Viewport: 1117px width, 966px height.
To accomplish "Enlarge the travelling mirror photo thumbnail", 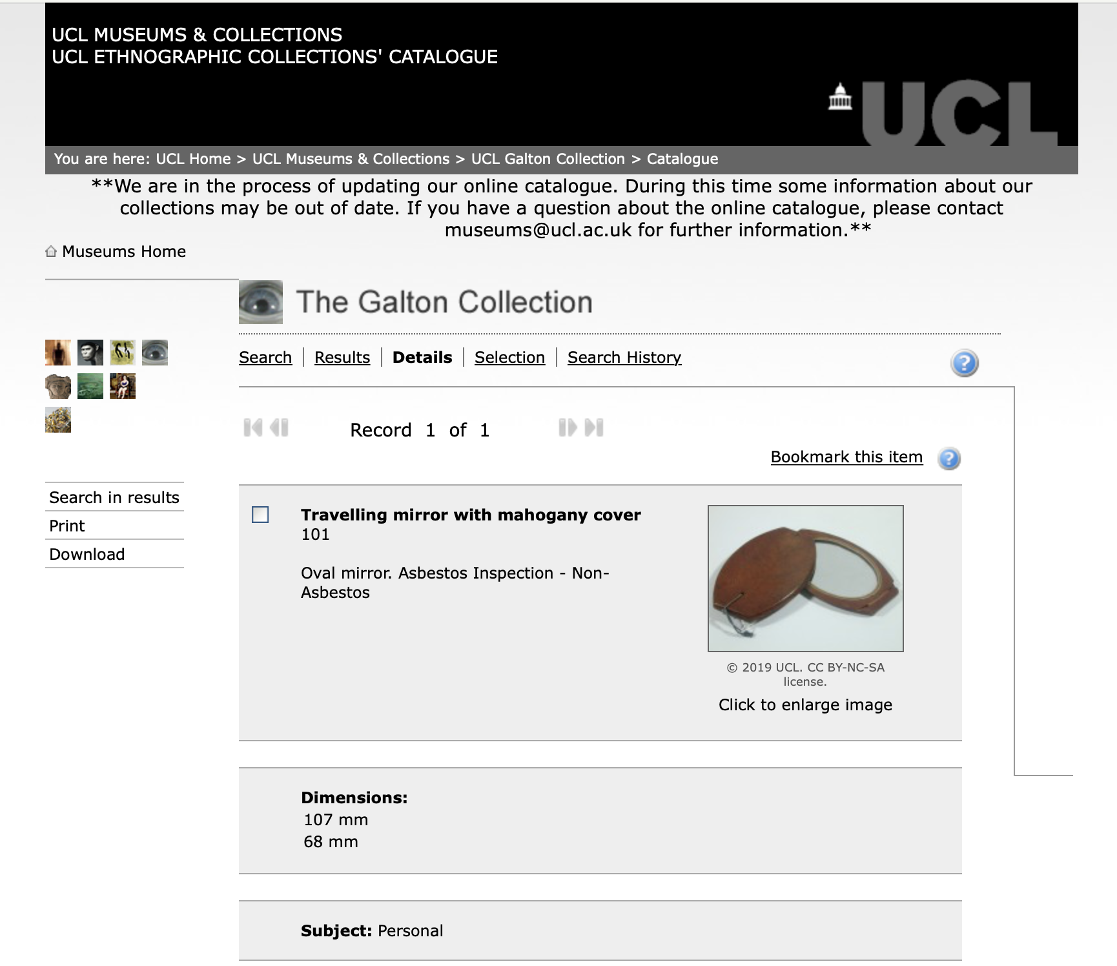I will [x=805, y=578].
